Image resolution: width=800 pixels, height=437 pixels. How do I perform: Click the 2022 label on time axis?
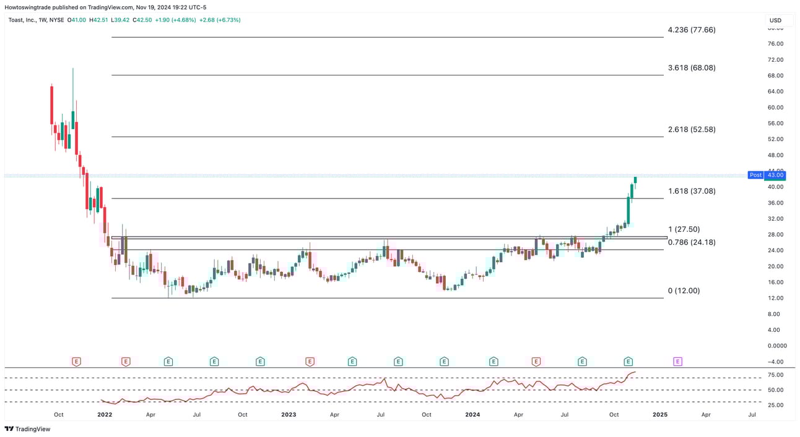105,415
